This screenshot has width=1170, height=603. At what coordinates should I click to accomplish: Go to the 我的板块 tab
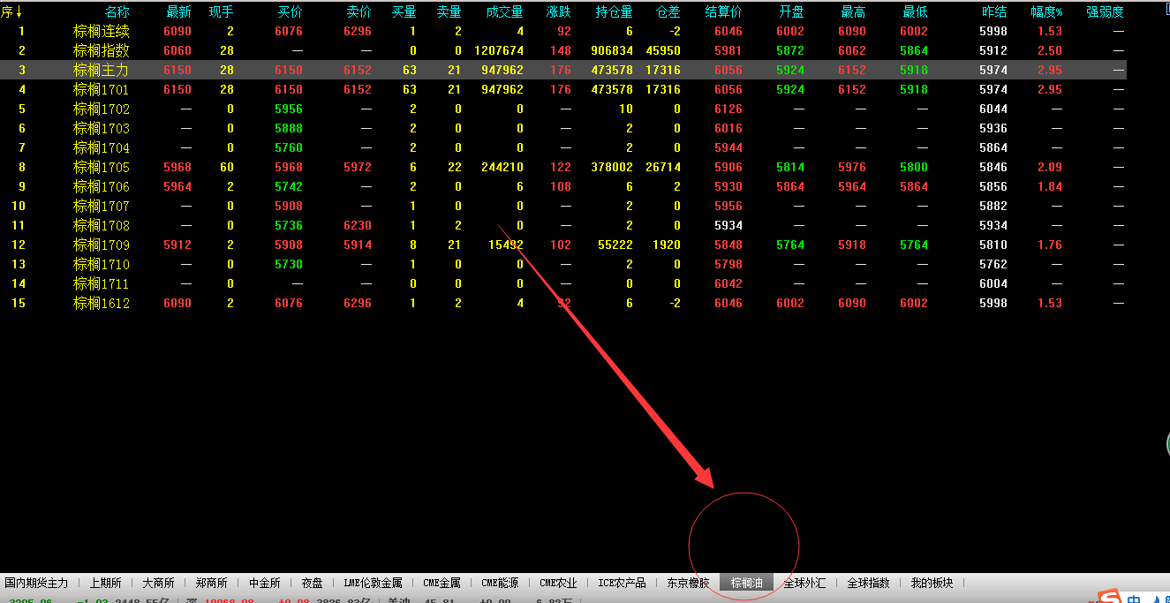coord(932,583)
